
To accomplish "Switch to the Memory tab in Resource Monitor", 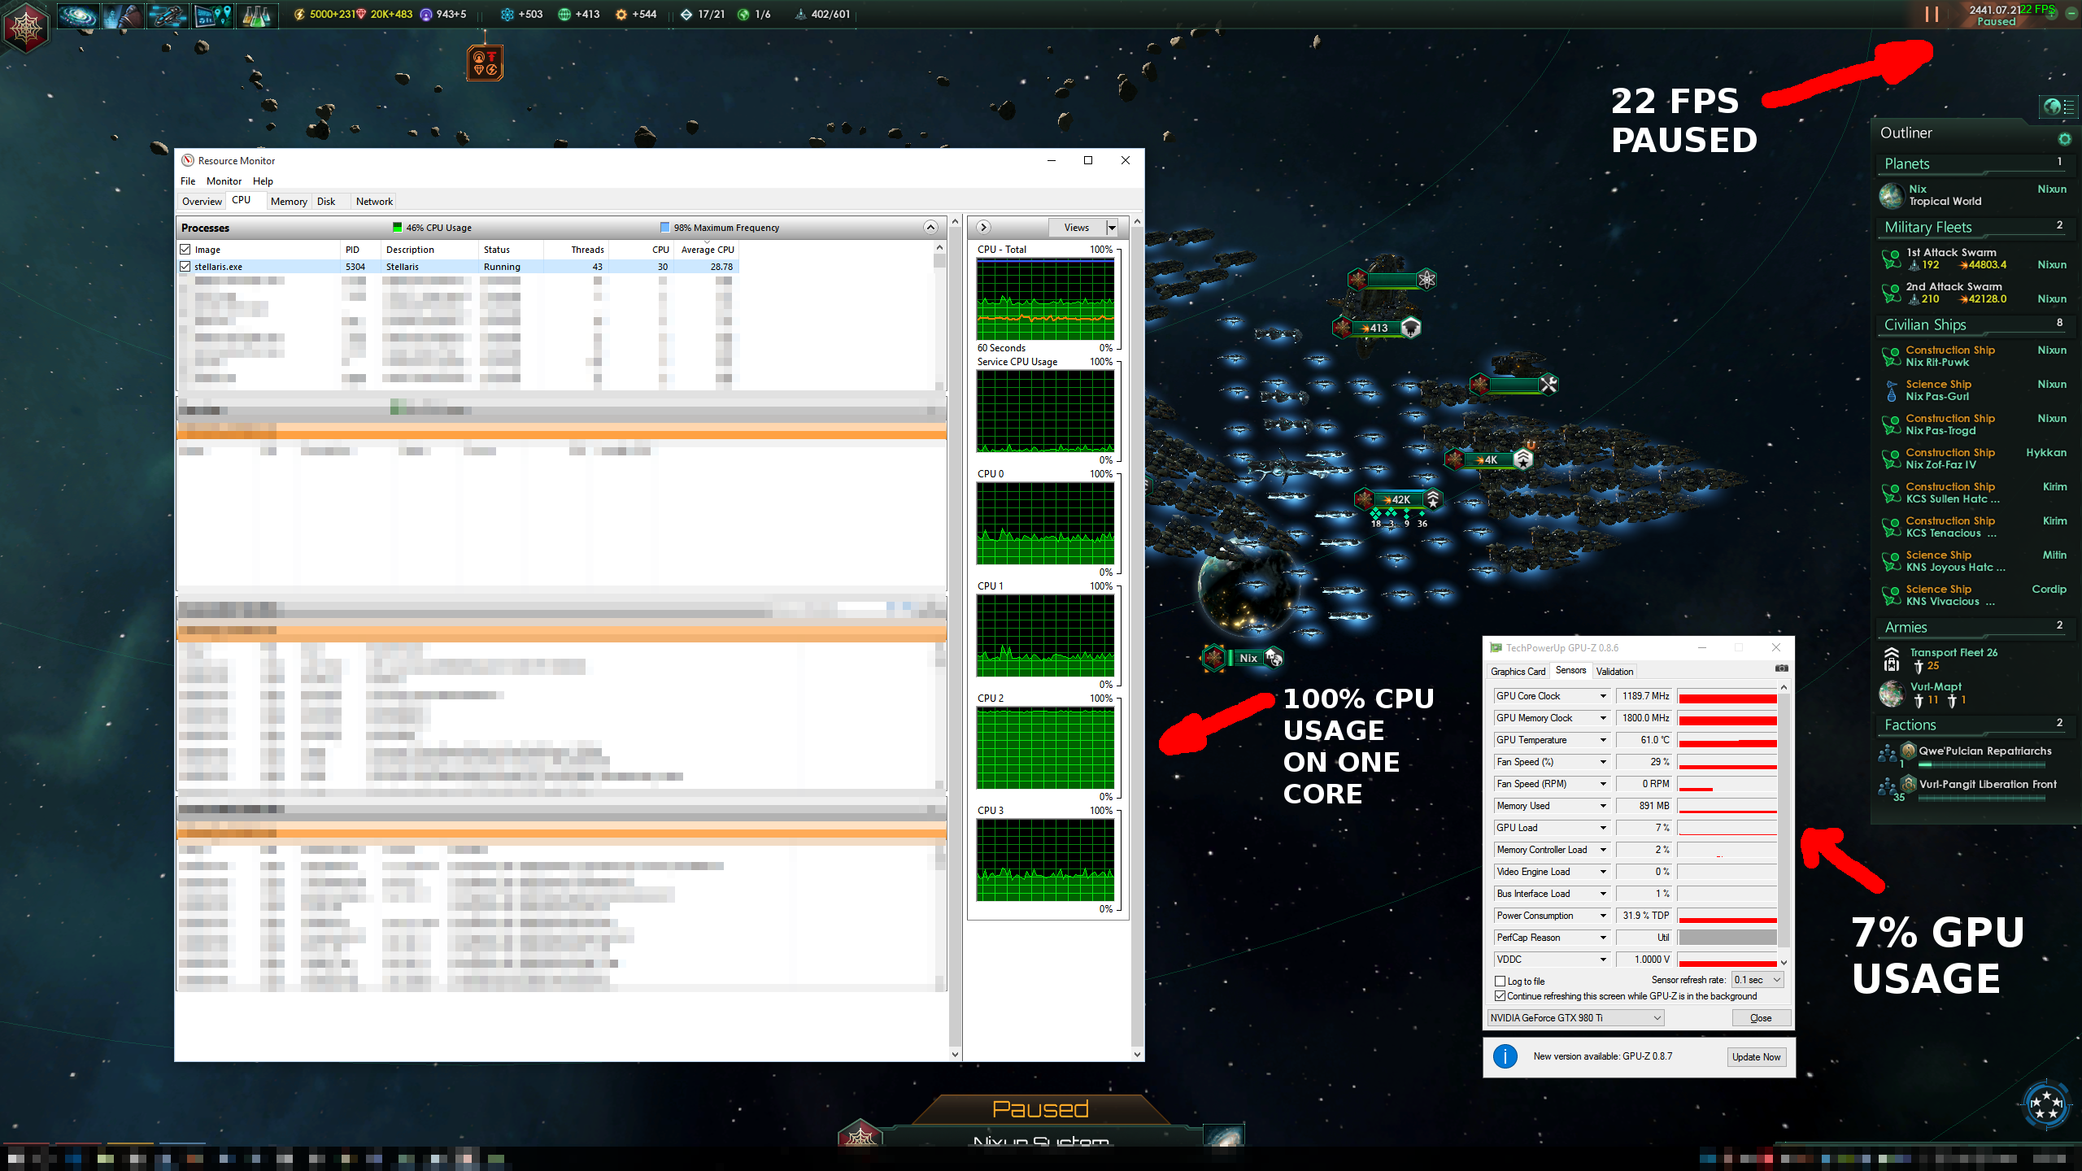I will point(288,201).
